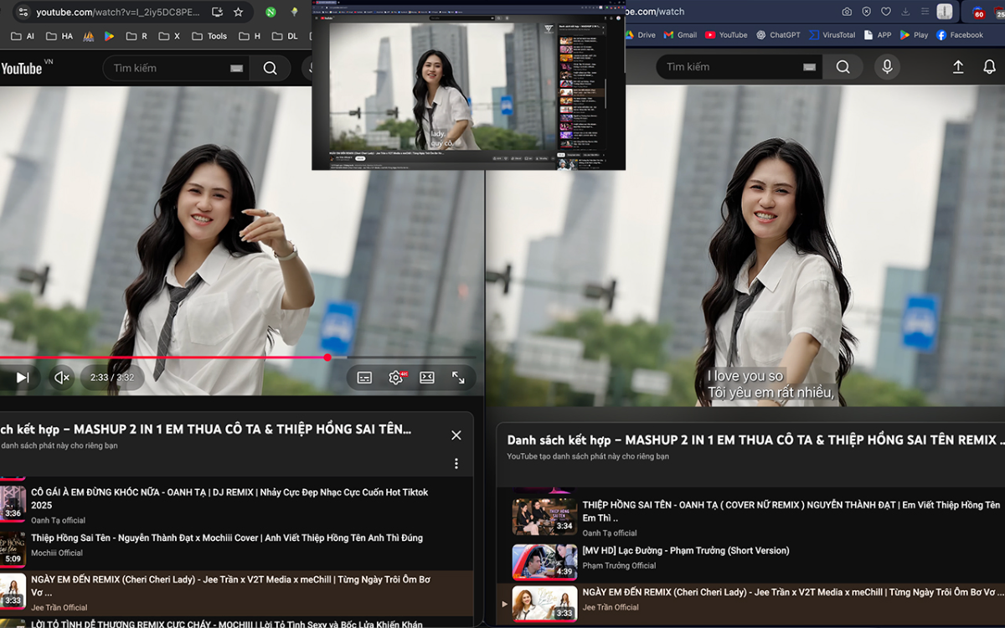Click the Play Next button in player controls
The width and height of the screenshot is (1005, 628).
pos(21,378)
